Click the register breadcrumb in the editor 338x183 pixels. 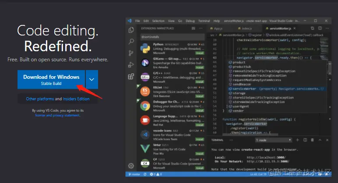[x=255, y=35]
